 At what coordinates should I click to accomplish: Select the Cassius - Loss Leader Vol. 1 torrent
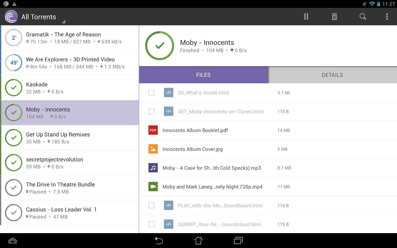coord(70,213)
